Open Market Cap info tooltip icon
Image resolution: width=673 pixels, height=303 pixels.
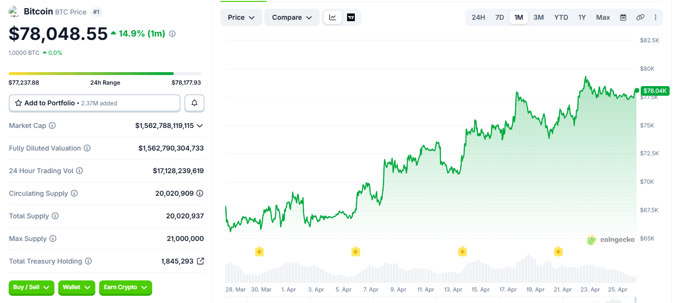[52, 126]
